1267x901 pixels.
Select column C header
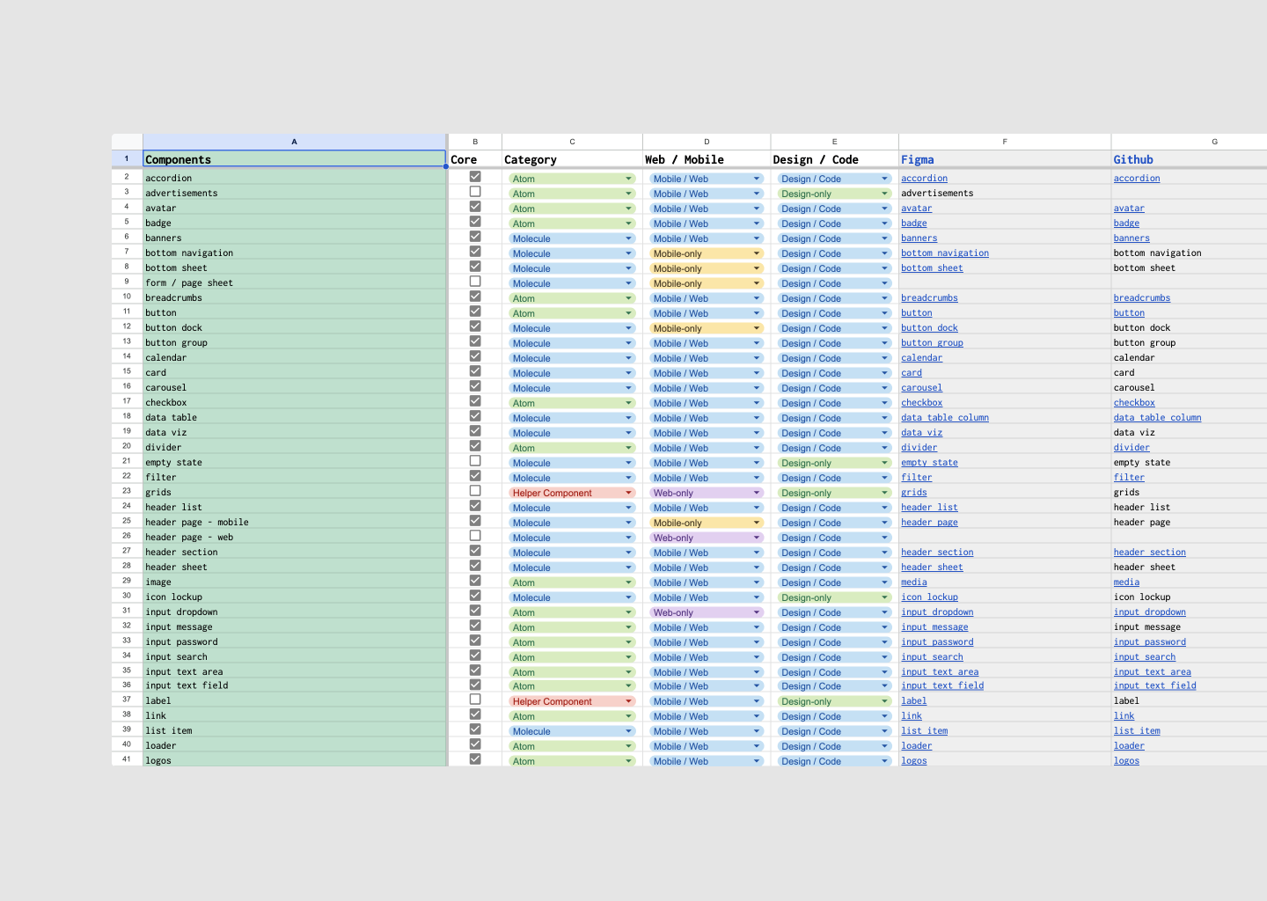pyautogui.click(x=572, y=142)
